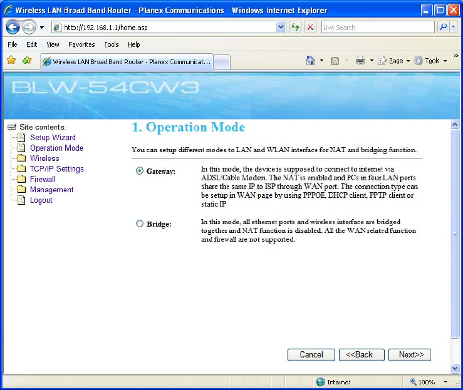The width and height of the screenshot is (463, 390).
Task: Expand the Wireless folder link
Action: [x=44, y=158]
